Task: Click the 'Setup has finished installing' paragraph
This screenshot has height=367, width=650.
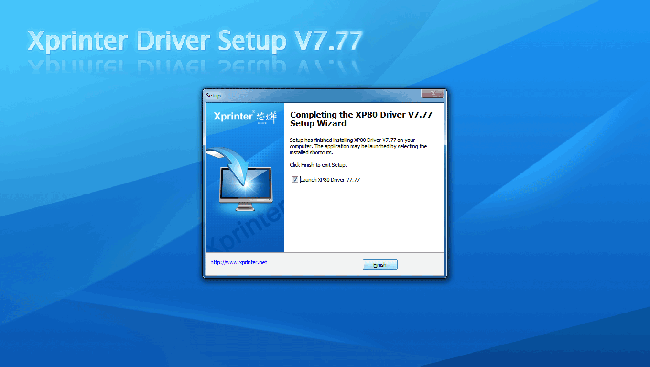Action: 358,146
